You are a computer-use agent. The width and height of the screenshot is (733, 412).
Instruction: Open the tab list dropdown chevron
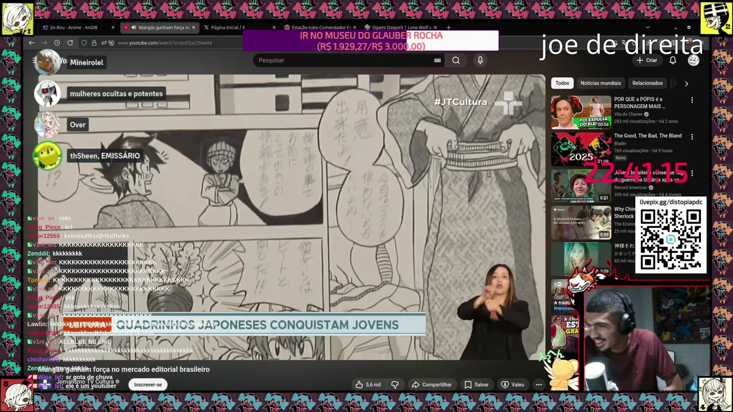(648, 27)
